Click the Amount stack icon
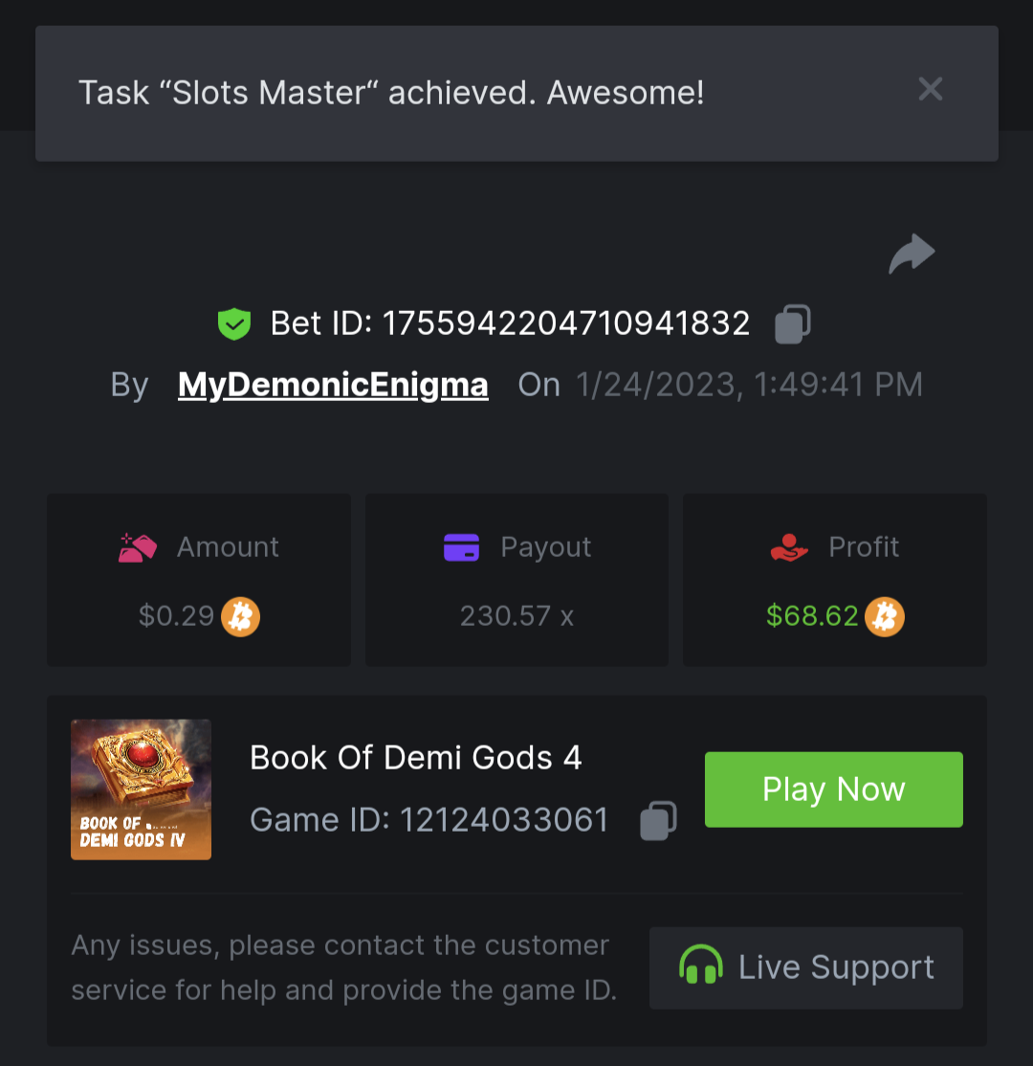Image resolution: width=1033 pixels, height=1066 pixels. click(138, 547)
